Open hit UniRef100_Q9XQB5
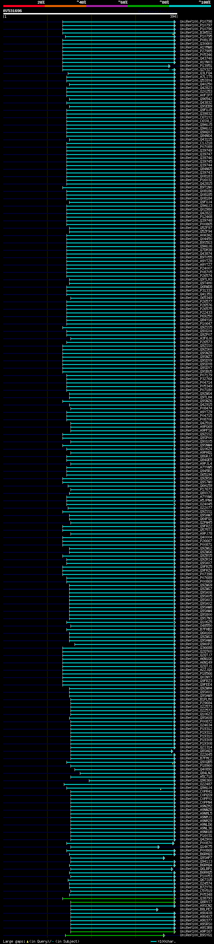Screen dimensions: 214x944 click(196, 762)
